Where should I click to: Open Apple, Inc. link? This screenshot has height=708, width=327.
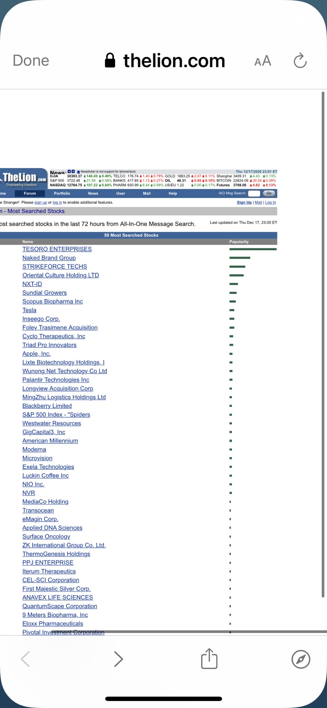pyautogui.click(x=36, y=354)
